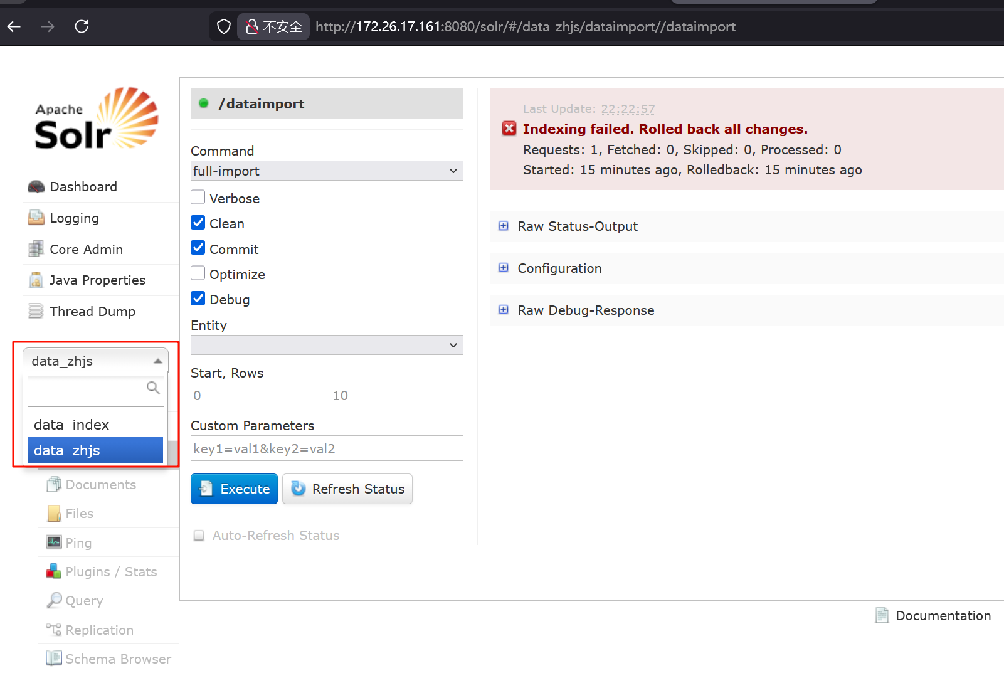Click the Core Admin icon

coord(36,249)
